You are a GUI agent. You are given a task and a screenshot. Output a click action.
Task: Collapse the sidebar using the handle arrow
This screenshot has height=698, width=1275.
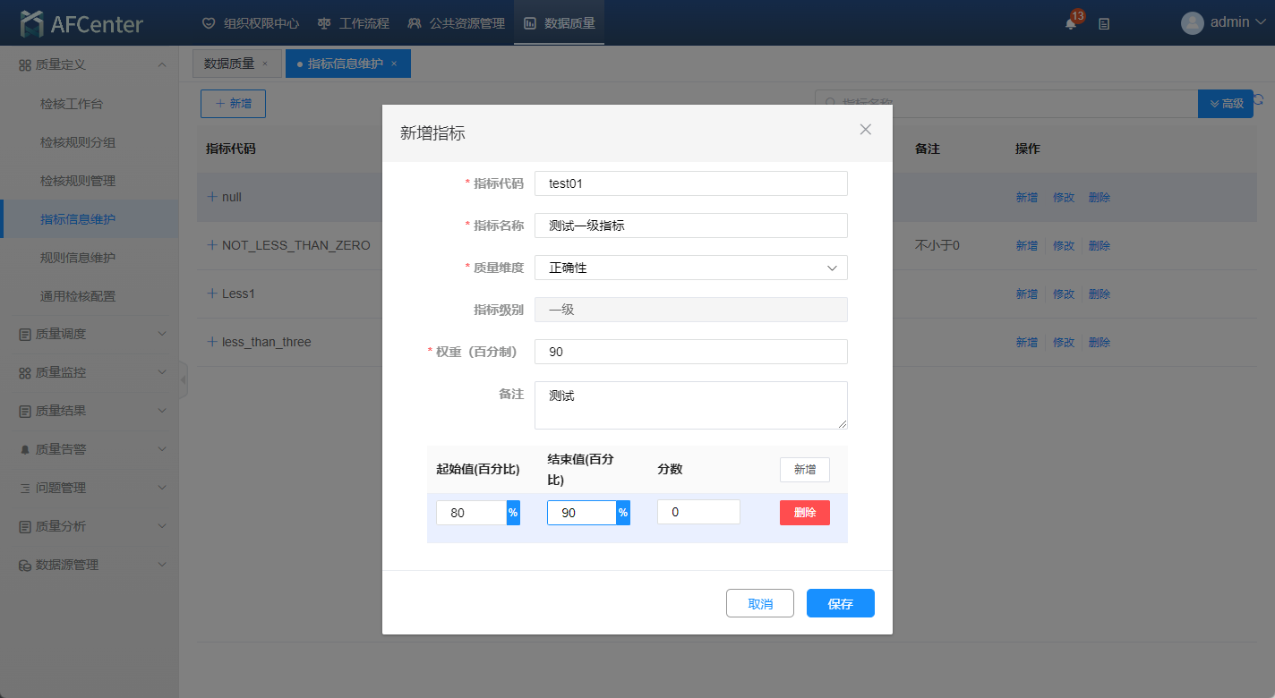[184, 380]
